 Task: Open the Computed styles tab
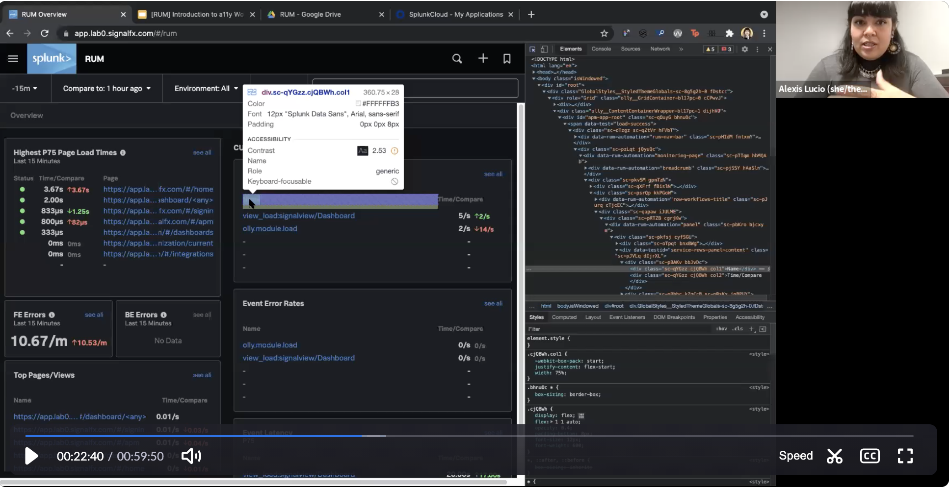pyautogui.click(x=564, y=317)
